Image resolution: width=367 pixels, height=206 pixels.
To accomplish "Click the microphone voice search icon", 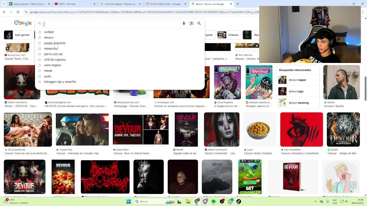I will [x=184, y=23].
